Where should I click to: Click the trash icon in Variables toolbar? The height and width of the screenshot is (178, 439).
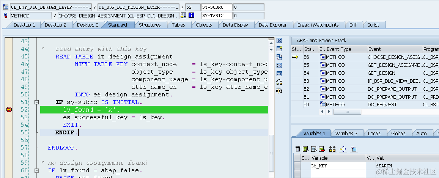[x=298, y=149]
